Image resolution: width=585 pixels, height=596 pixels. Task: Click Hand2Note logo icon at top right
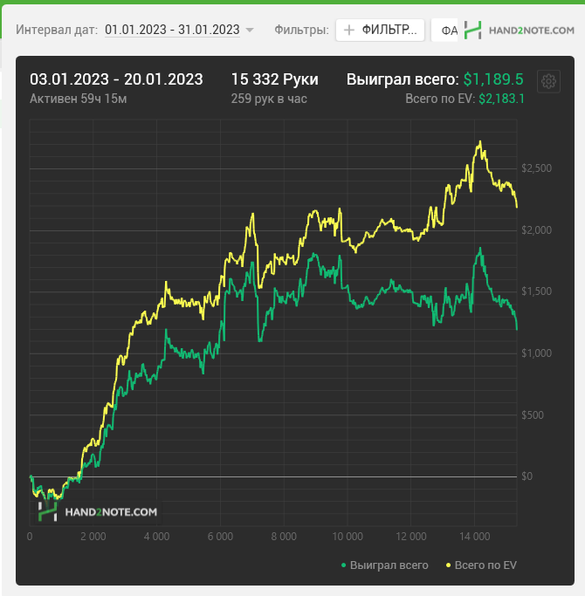(472, 30)
